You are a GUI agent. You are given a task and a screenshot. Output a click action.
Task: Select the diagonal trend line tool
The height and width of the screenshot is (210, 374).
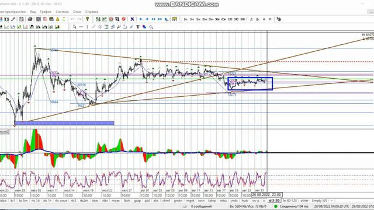pyautogui.click(x=93, y=27)
